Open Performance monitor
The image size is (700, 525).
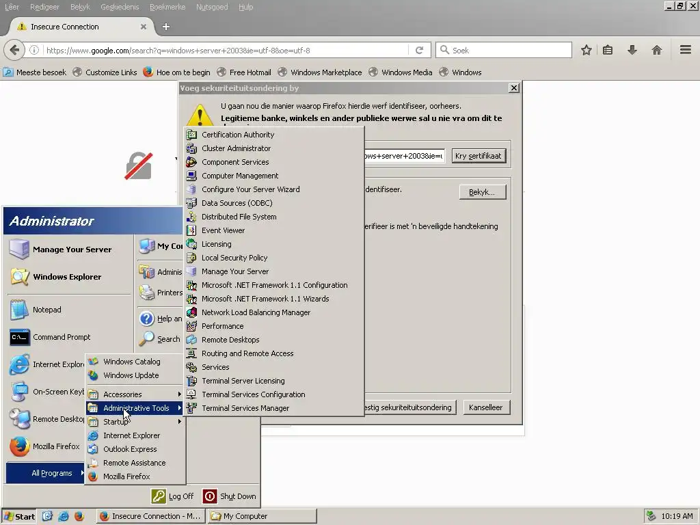point(274,326)
